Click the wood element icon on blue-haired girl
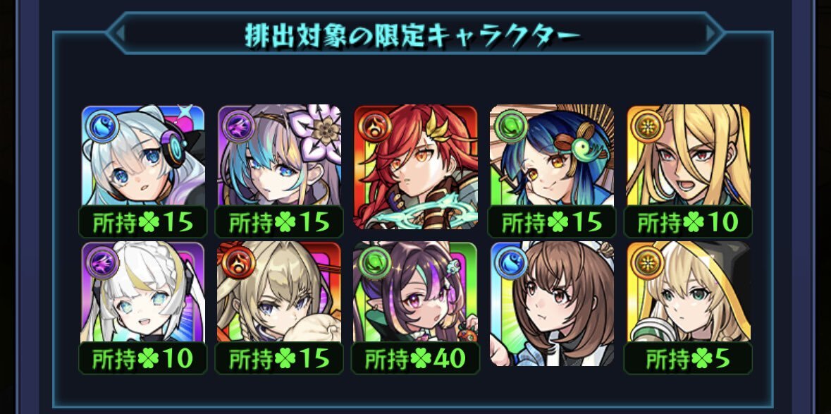 coord(510,126)
